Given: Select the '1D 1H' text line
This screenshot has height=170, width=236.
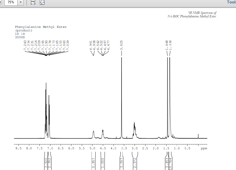Looking at the screenshot, I should click(x=20, y=34).
